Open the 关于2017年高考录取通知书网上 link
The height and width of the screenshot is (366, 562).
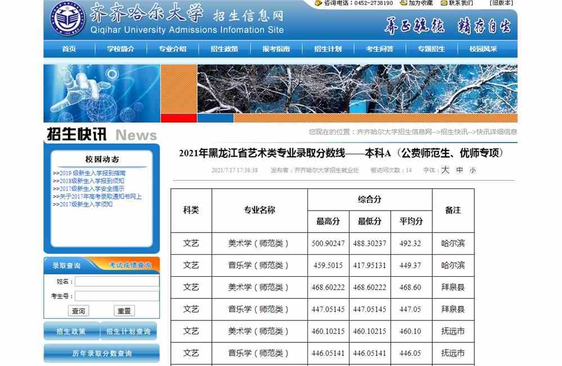101,196
